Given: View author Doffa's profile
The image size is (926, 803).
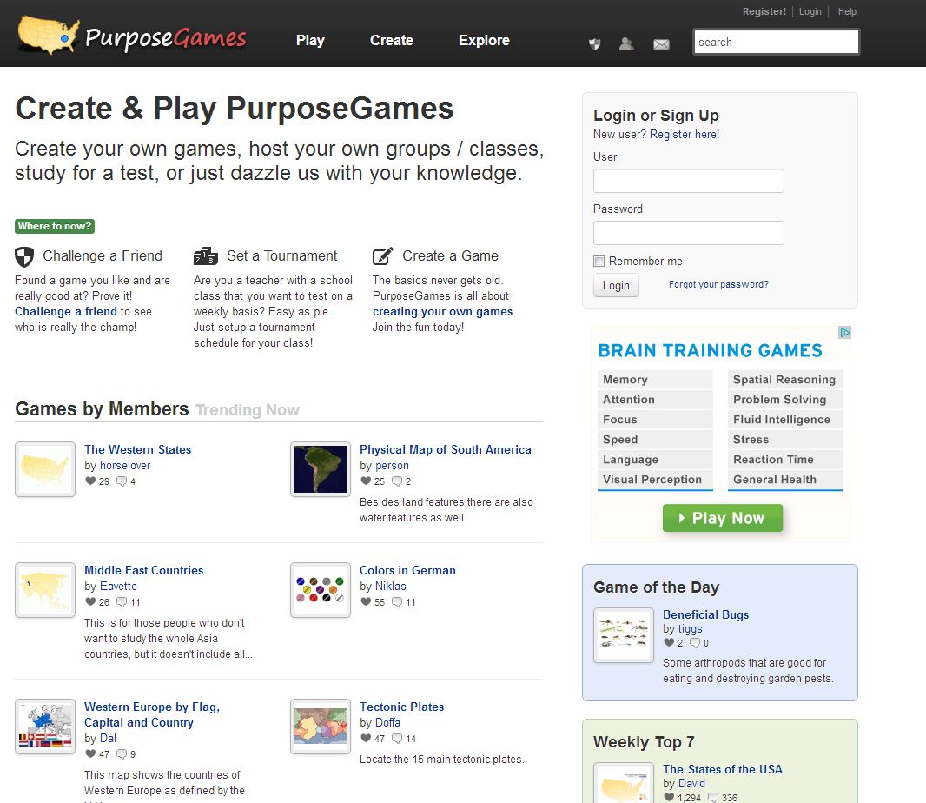Looking at the screenshot, I should (388, 723).
